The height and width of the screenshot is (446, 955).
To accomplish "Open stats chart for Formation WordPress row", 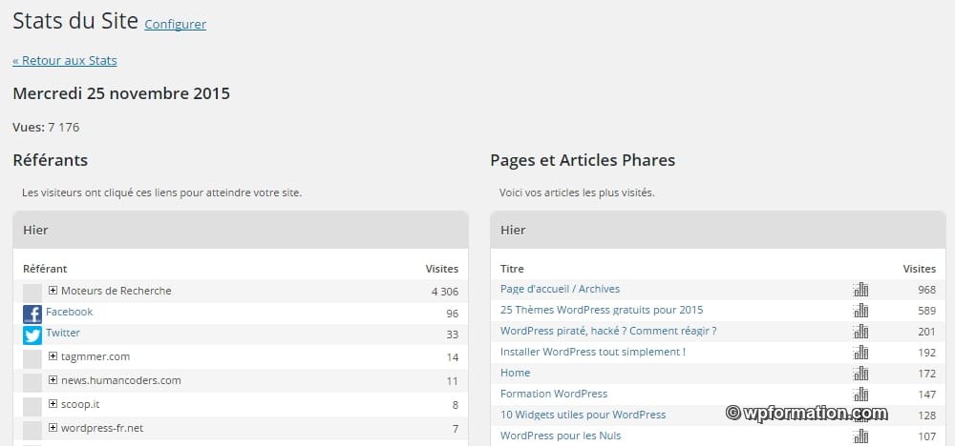I will click(861, 395).
